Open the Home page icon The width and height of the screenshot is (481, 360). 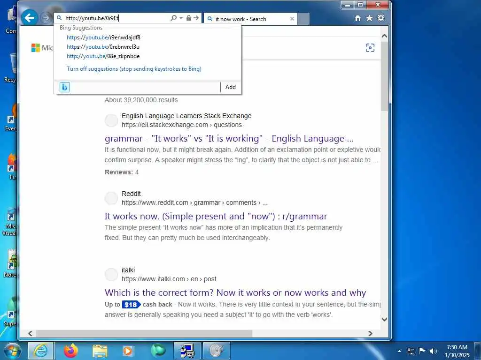point(357,18)
